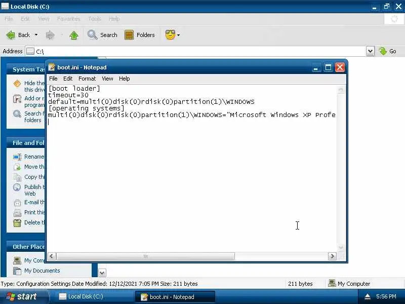Image resolution: width=405 pixels, height=304 pixels.
Task: Click the Add or remove programs icon
Action: point(17,99)
